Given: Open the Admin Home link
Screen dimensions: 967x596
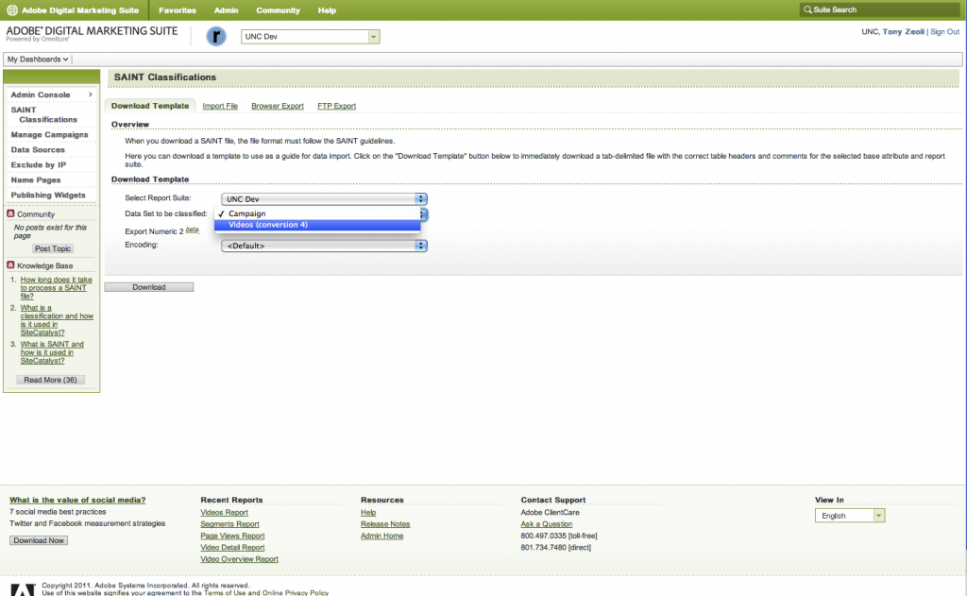Looking at the screenshot, I should [382, 536].
